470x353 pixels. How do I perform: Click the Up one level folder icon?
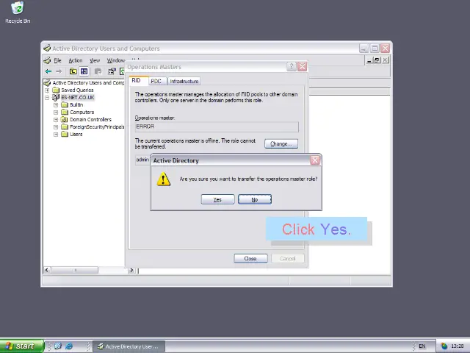[x=73, y=71]
